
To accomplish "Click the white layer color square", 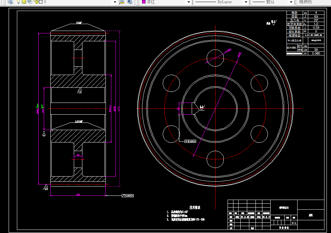I will pos(41,2).
